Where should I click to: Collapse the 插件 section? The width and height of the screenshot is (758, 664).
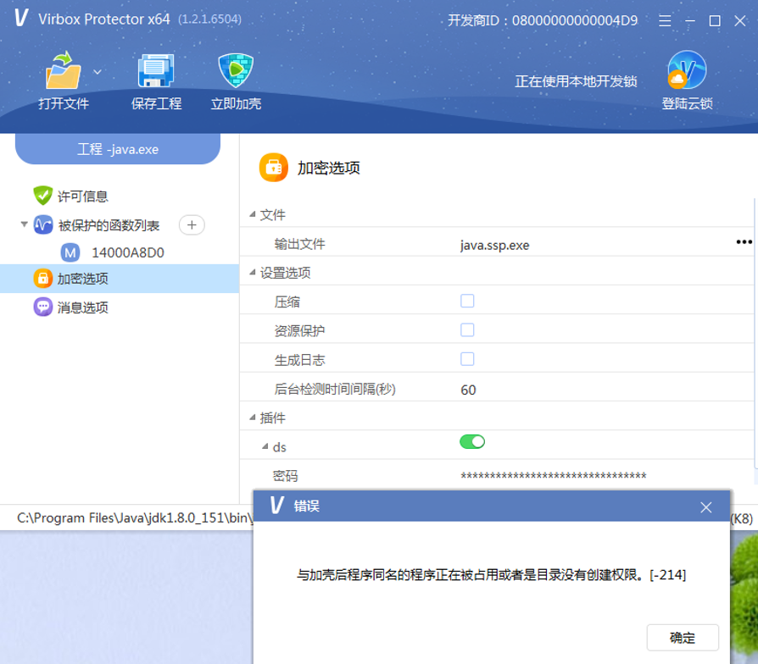[x=253, y=418]
